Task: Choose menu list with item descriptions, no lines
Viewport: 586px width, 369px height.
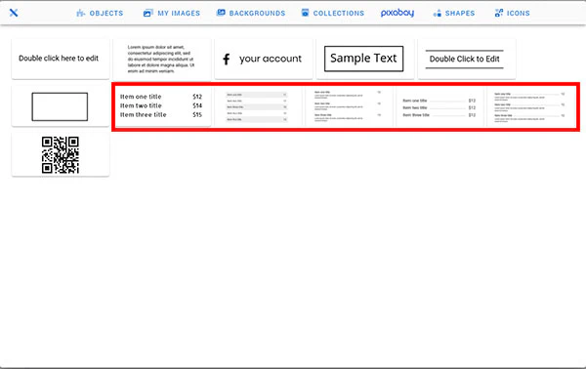Action: (x=348, y=106)
